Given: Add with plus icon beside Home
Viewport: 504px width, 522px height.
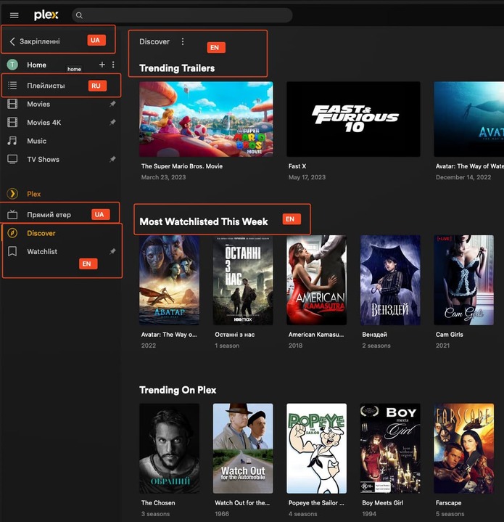Looking at the screenshot, I should click(x=102, y=64).
